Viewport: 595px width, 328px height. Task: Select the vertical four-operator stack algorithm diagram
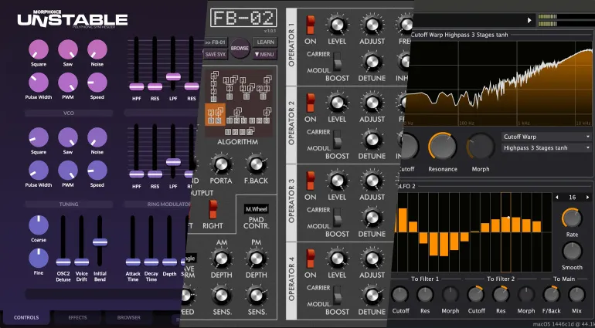tap(213, 86)
